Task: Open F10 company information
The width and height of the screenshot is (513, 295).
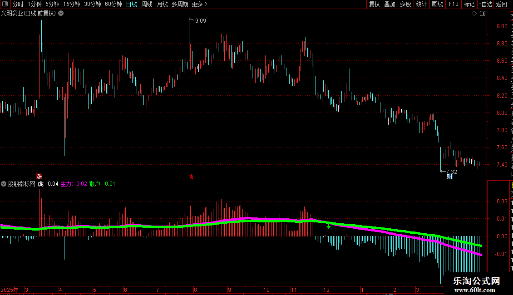Action: 454,4
